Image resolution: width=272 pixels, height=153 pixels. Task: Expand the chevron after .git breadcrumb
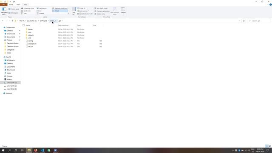pyautogui.click(x=62, y=21)
